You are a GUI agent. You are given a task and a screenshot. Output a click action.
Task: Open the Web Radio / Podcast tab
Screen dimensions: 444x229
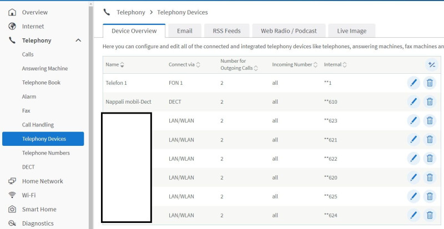click(289, 31)
